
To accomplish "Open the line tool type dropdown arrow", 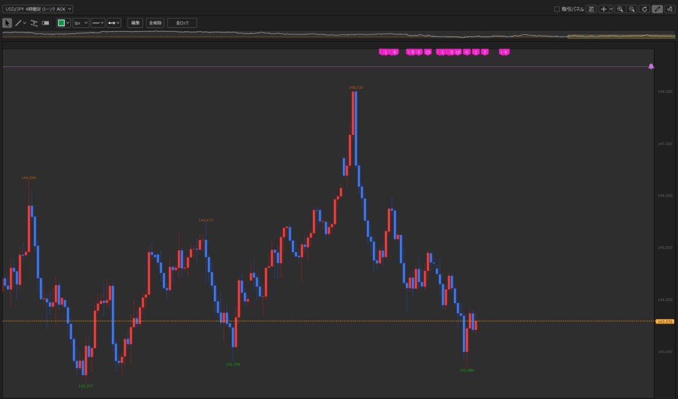I will (x=24, y=23).
